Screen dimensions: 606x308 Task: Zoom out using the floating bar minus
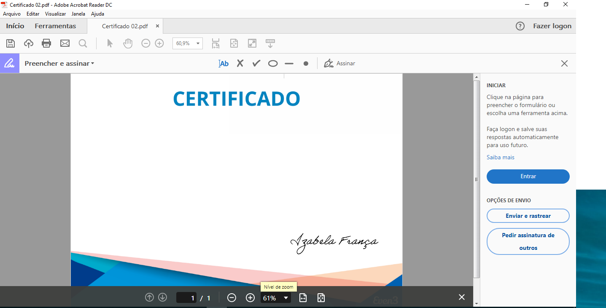[232, 298]
